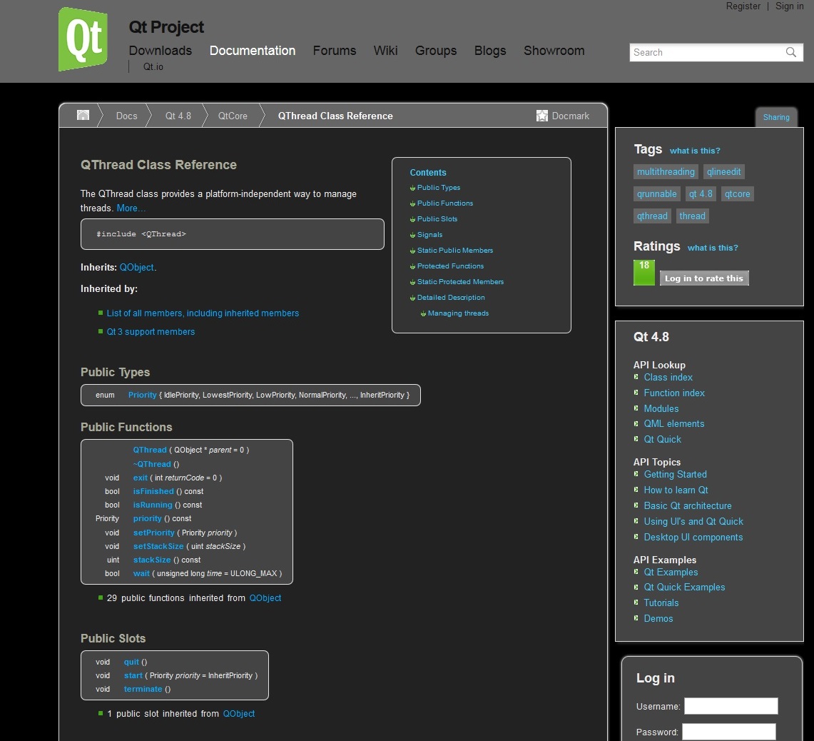Jump to Signals in Contents
814x741 pixels.
(430, 235)
